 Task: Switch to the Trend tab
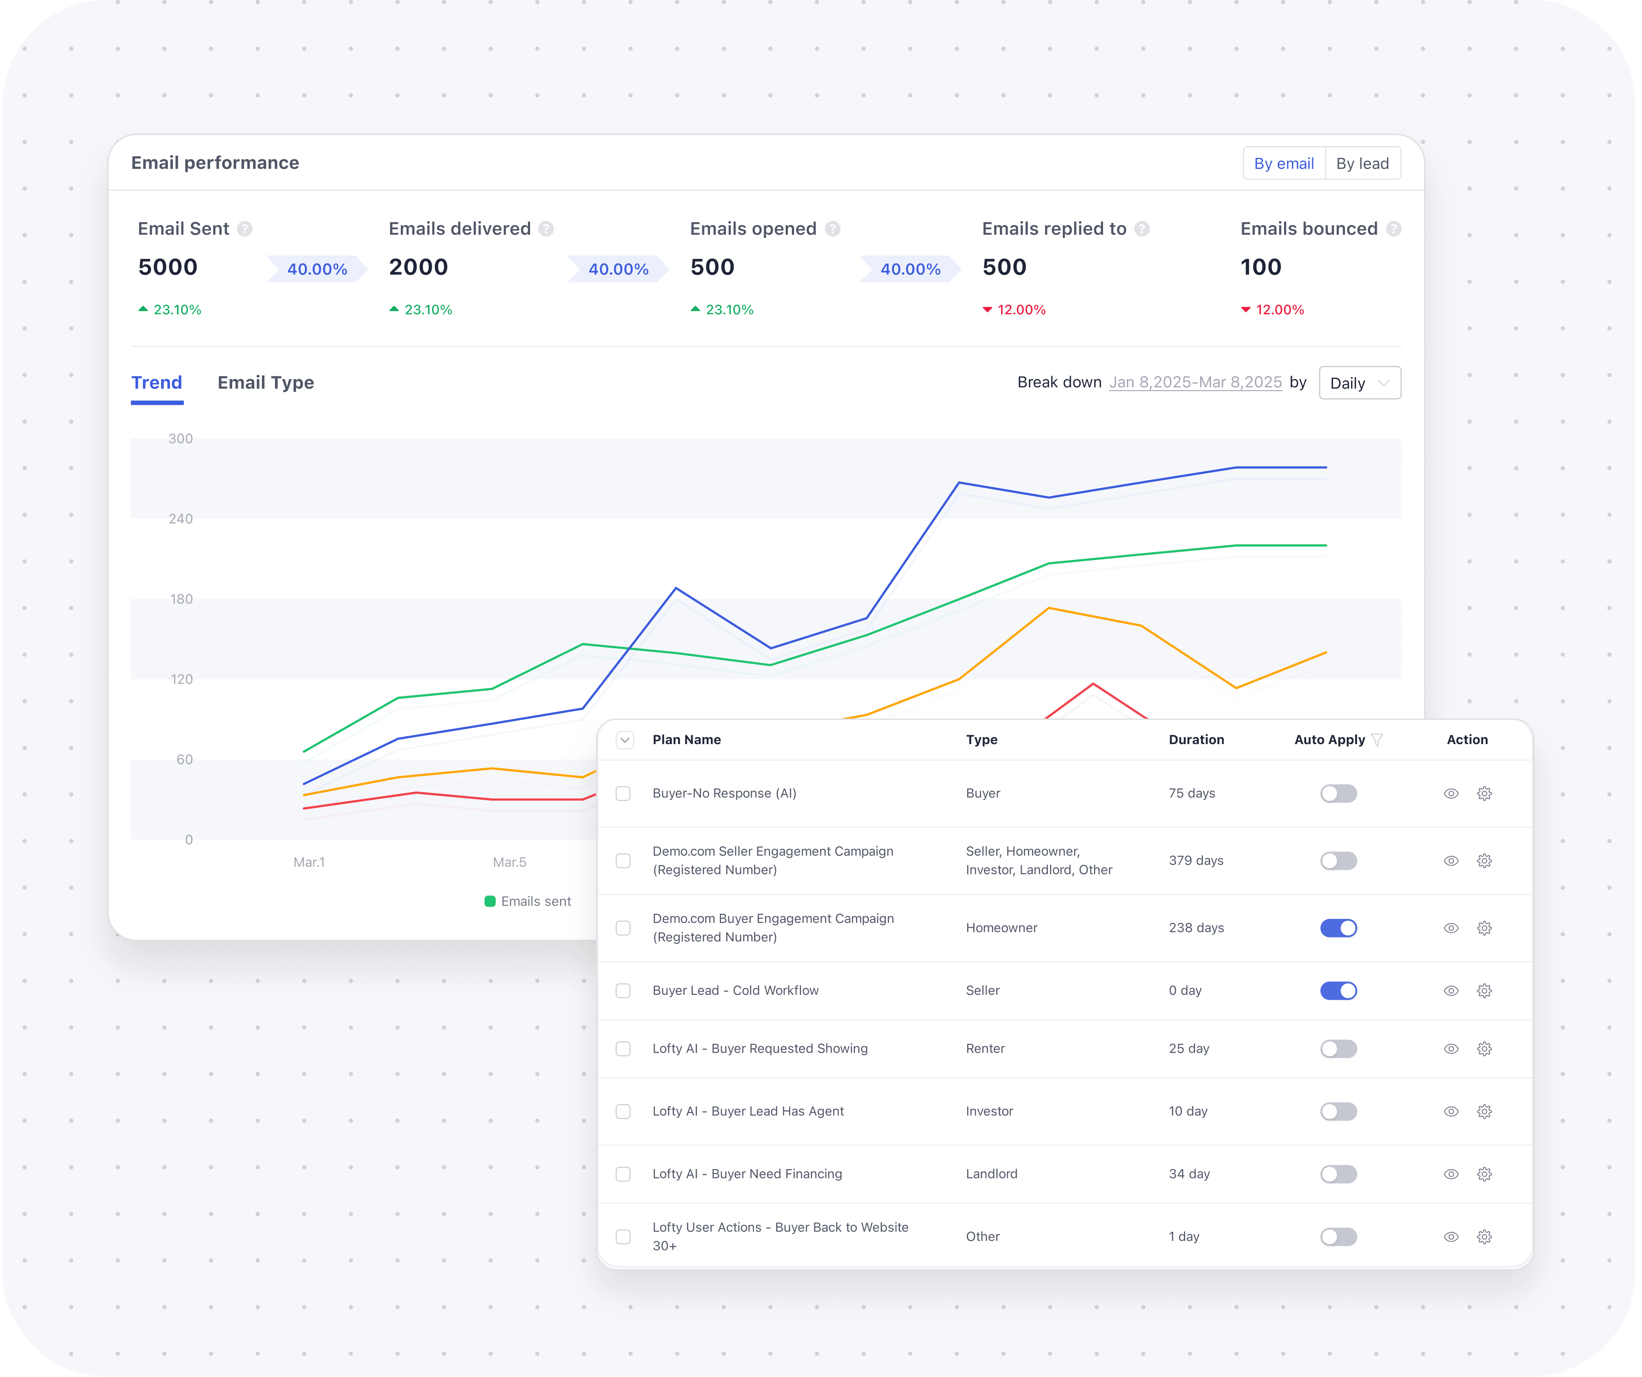[x=156, y=383]
